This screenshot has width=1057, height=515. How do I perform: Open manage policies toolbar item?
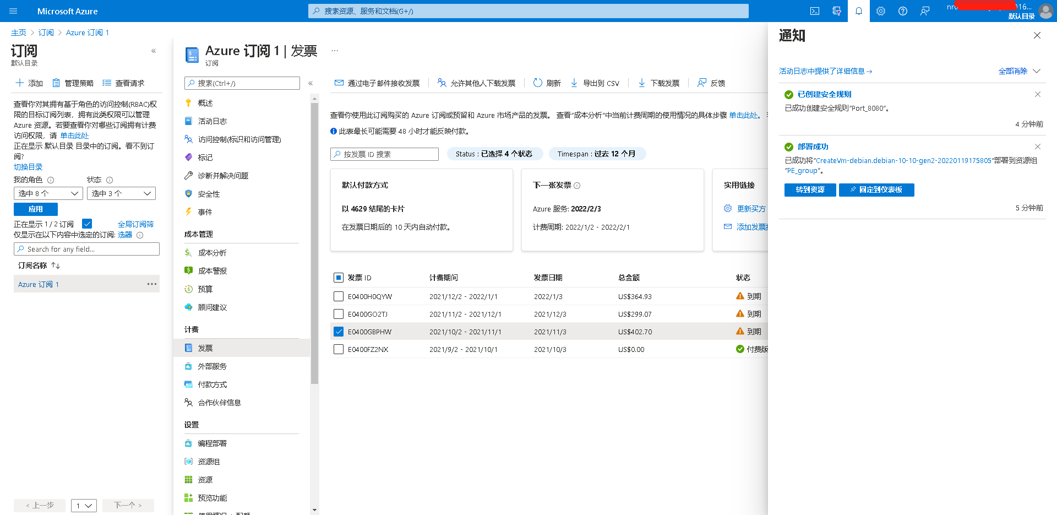coord(73,83)
